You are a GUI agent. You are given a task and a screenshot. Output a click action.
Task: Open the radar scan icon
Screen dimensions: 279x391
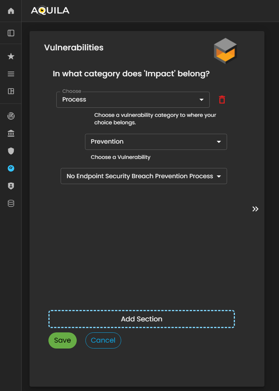coord(11,116)
